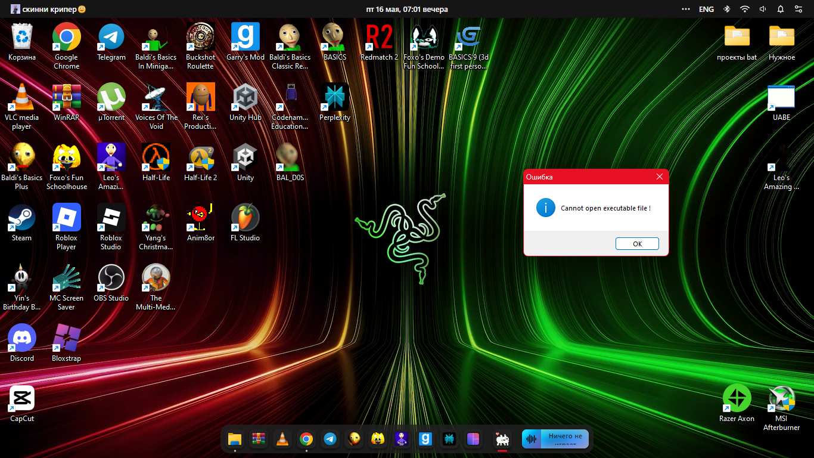This screenshot has height=458, width=814.
Task: Select the Roblox Player desktop icon
Action: (x=66, y=227)
